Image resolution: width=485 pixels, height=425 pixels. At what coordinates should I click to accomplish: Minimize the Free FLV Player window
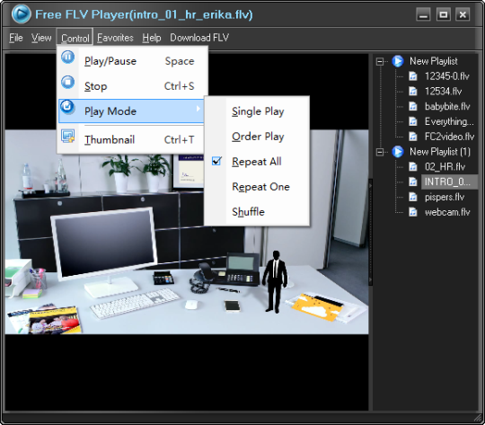(x=423, y=14)
